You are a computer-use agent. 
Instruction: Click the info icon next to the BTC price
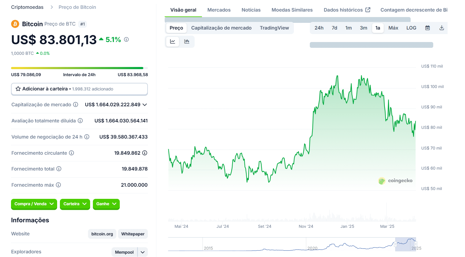tap(126, 39)
